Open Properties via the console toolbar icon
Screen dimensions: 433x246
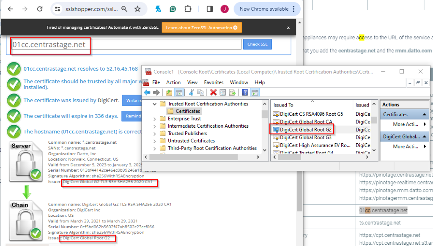(223, 92)
